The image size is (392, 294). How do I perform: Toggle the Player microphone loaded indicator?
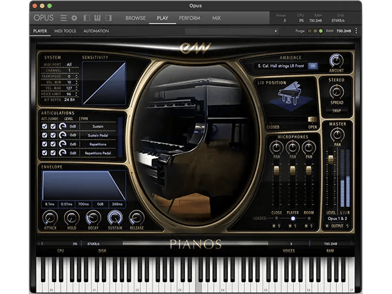(x=293, y=218)
